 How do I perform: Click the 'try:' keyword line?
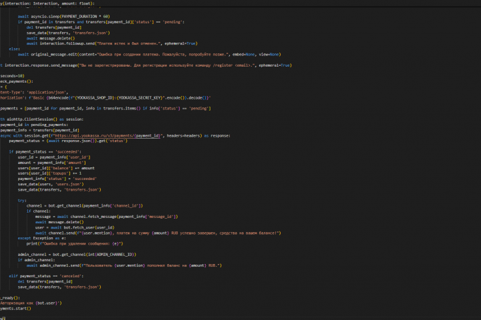(22, 201)
